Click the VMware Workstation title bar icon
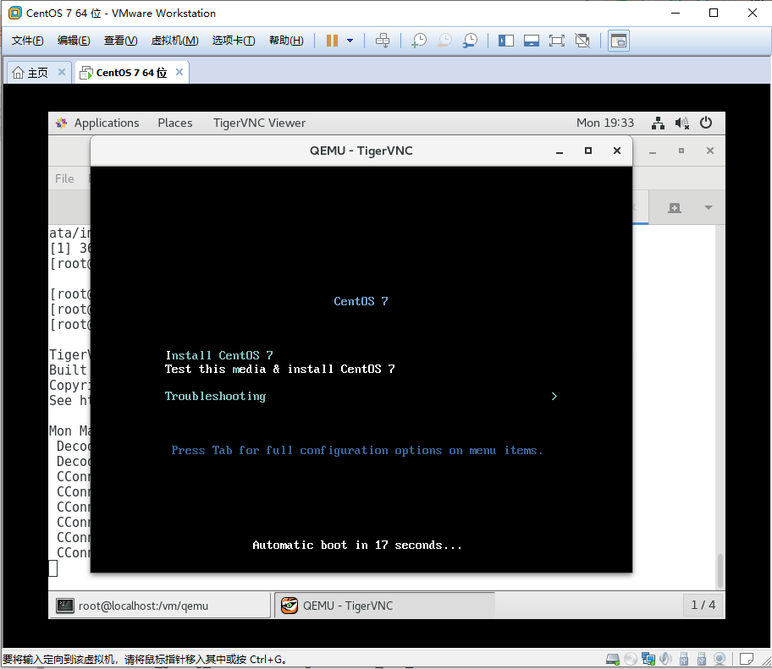Viewport: 772px width, 669px height. point(15,13)
